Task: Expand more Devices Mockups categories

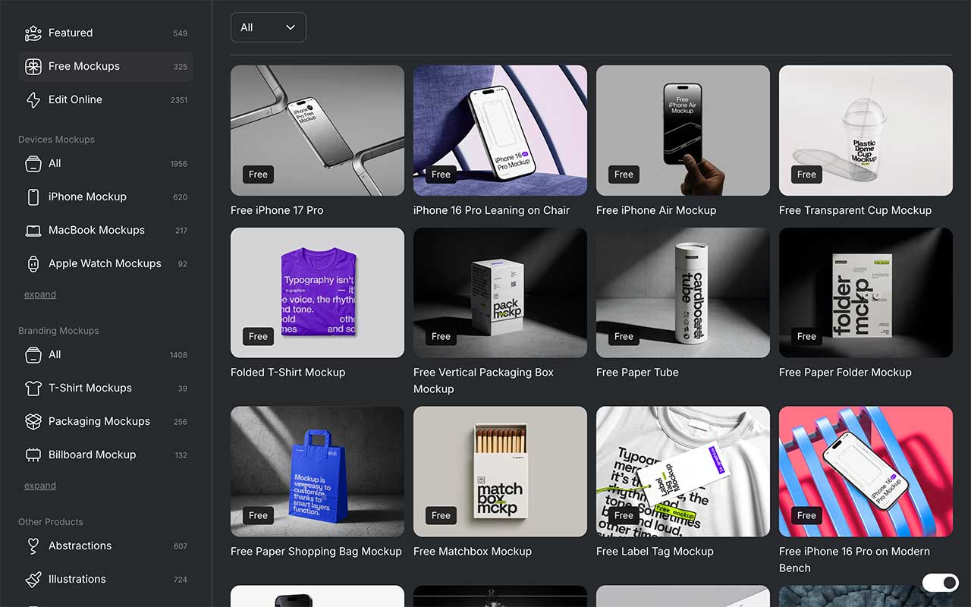Action: pyautogui.click(x=39, y=294)
